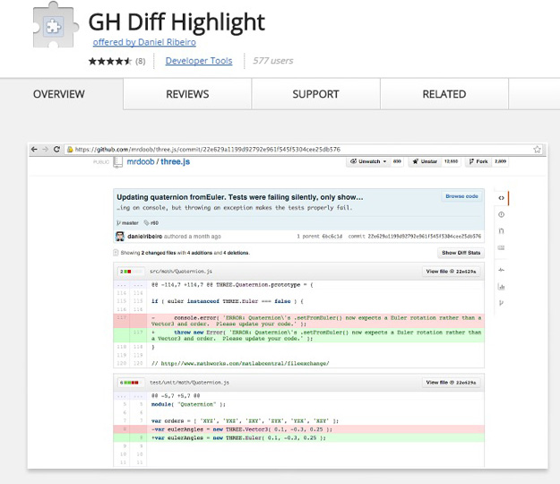Select the Issues icon in the right sidebar
This screenshot has width=560, height=484.
pyautogui.click(x=502, y=215)
